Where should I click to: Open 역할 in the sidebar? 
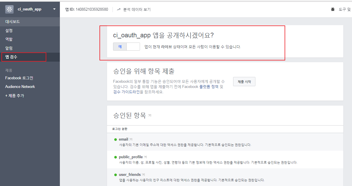(x=30, y=39)
